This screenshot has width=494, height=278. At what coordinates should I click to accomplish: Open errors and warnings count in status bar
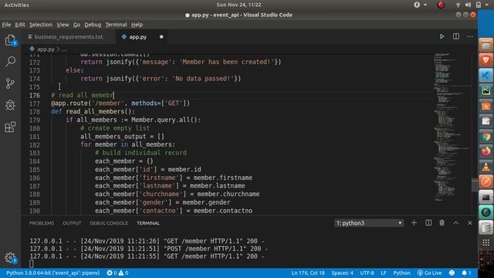point(117,273)
